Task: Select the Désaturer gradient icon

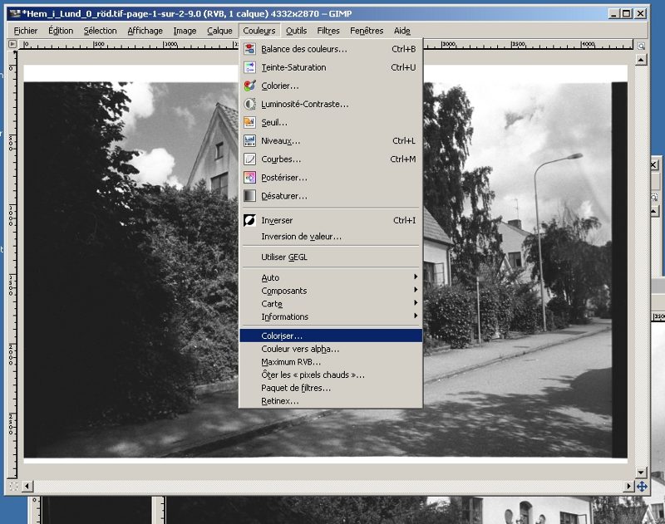Action: (x=249, y=196)
